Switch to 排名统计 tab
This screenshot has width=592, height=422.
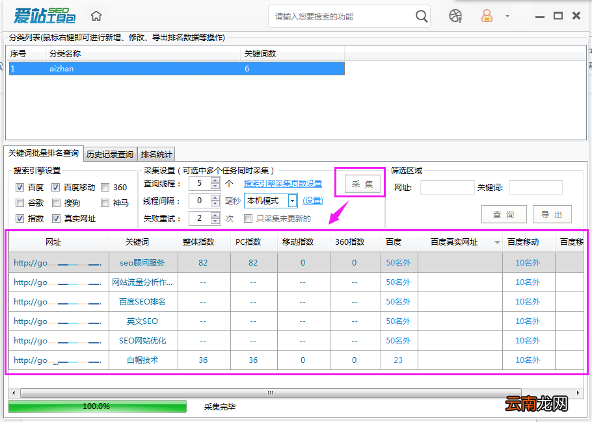pos(156,154)
